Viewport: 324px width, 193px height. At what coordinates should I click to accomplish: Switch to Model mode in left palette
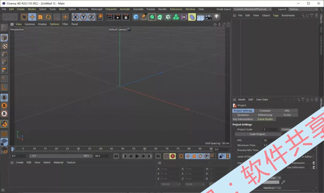point(4,38)
